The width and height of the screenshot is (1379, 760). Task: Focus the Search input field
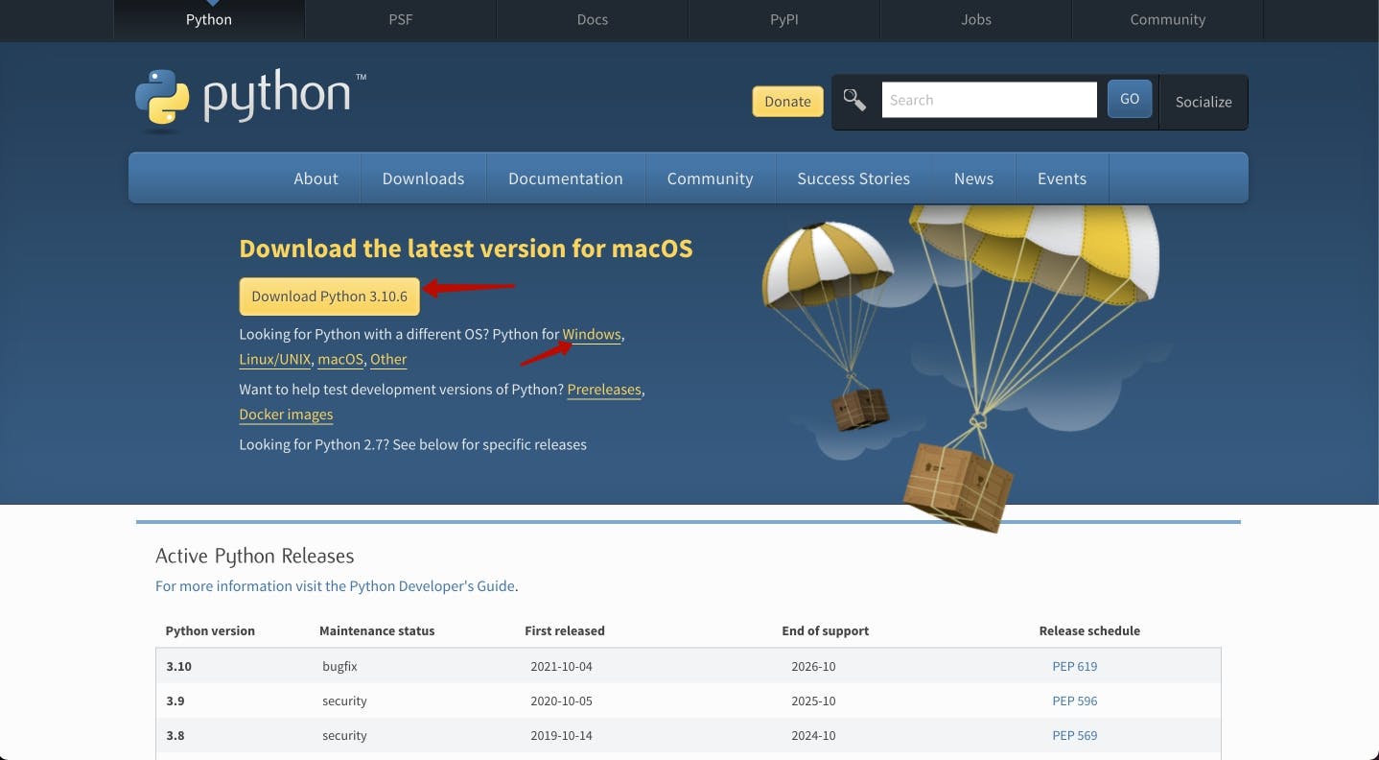point(989,100)
